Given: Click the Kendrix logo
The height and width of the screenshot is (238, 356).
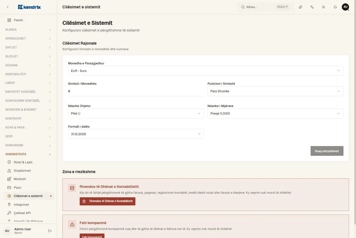Looking at the screenshot, I should [29, 7].
